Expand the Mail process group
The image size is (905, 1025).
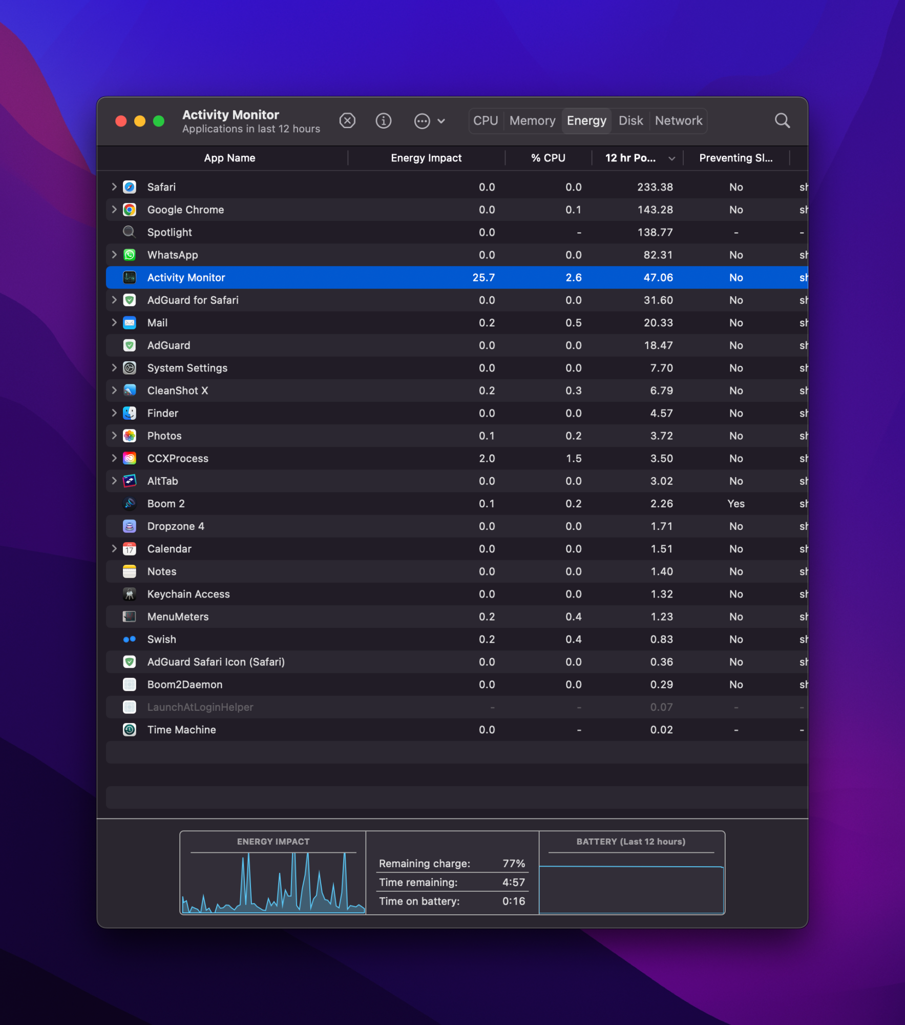point(114,323)
